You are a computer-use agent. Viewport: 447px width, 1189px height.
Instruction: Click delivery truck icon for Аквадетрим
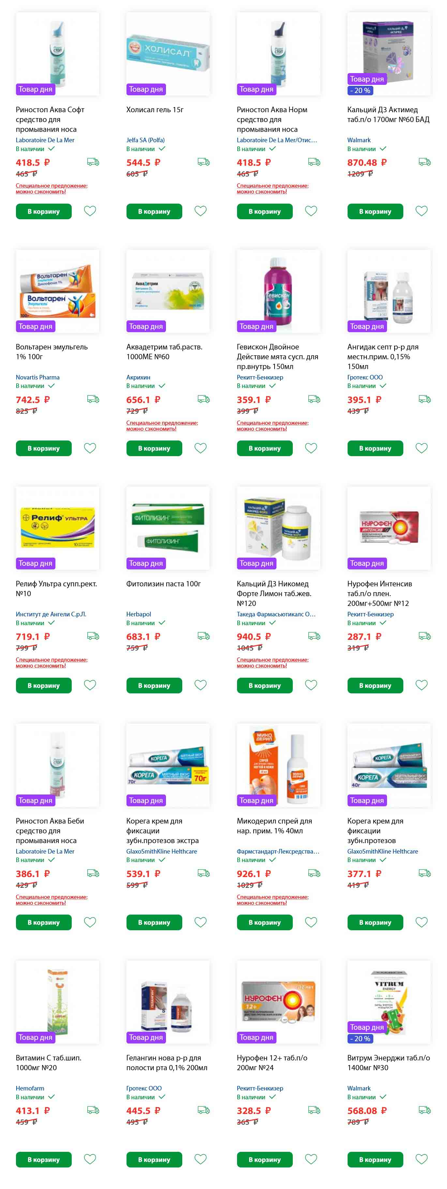tap(203, 399)
